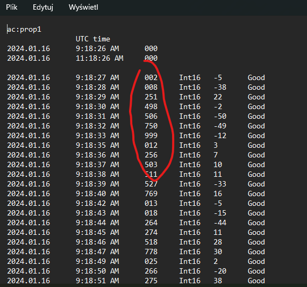The width and height of the screenshot is (307, 287).
Task: Open the Plik menu
Action: pos(11,7)
